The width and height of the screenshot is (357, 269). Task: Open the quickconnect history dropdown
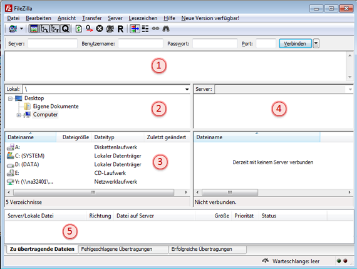tap(316, 43)
